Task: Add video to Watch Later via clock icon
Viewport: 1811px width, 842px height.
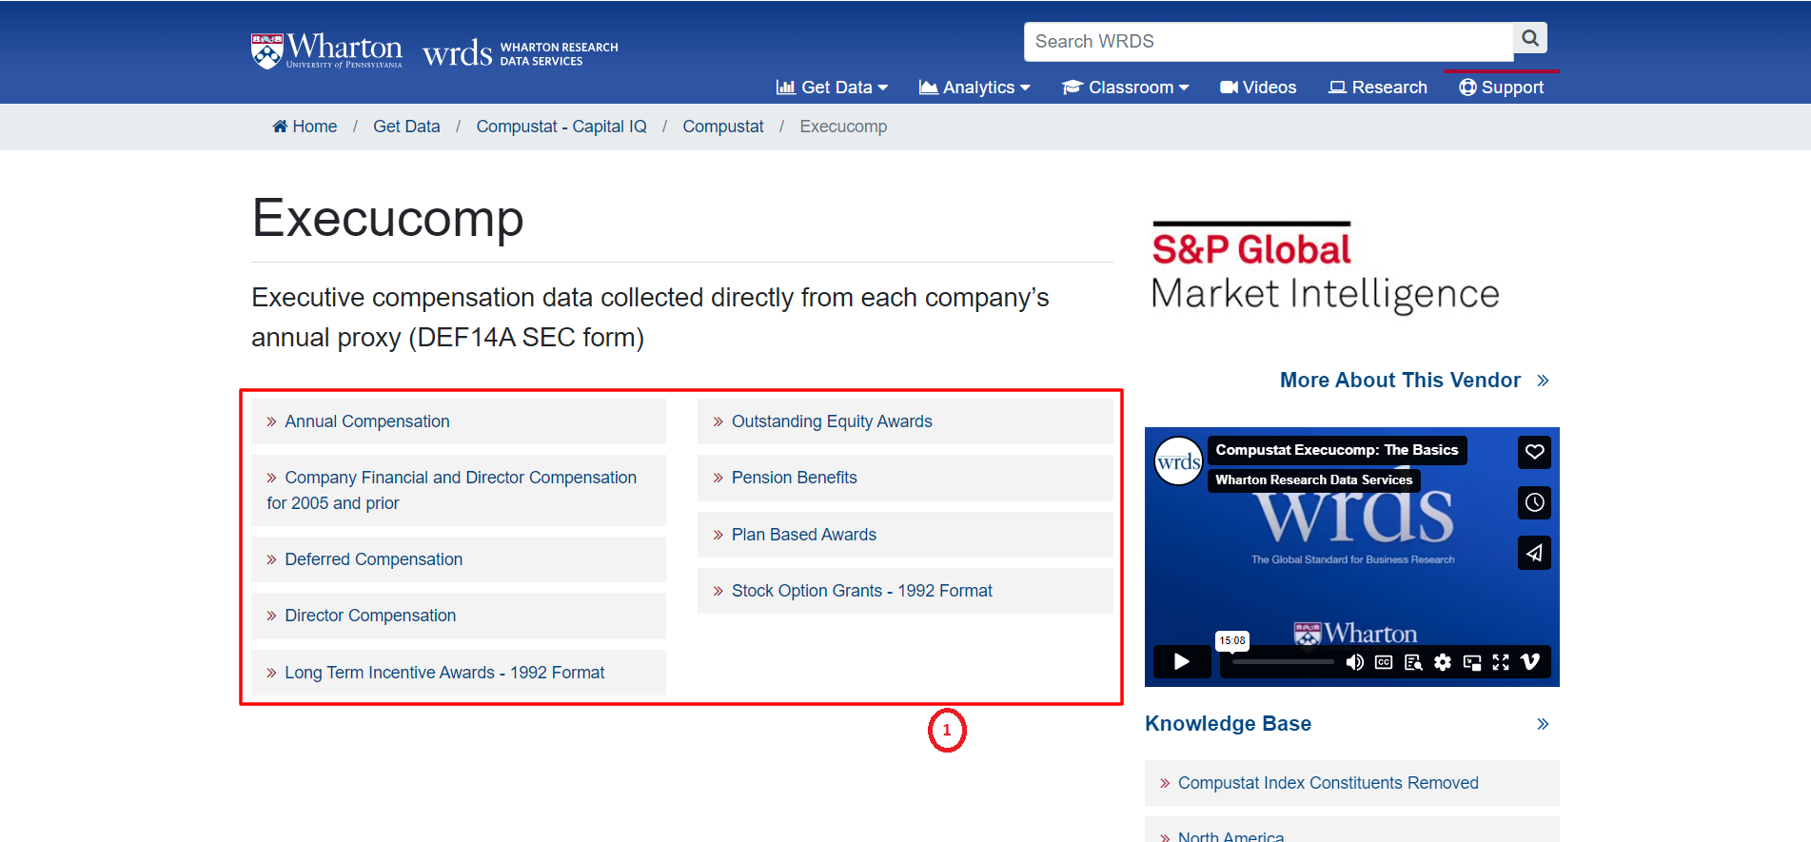Action: (x=1534, y=502)
